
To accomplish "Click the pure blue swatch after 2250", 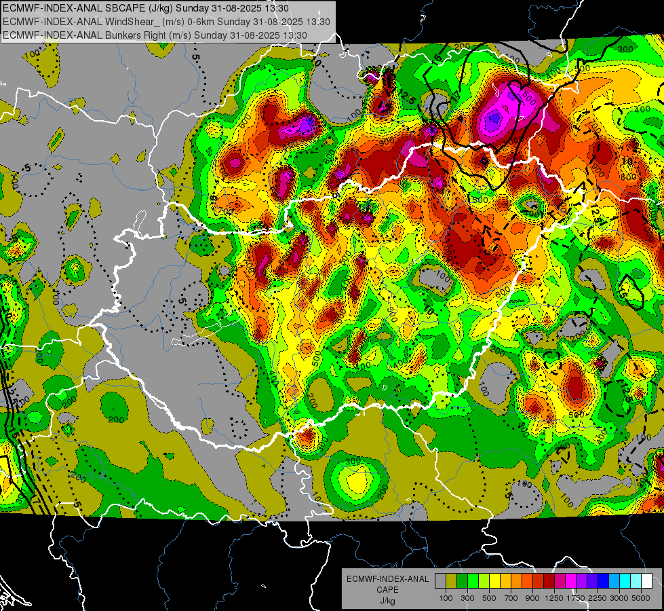I will pos(604,581).
